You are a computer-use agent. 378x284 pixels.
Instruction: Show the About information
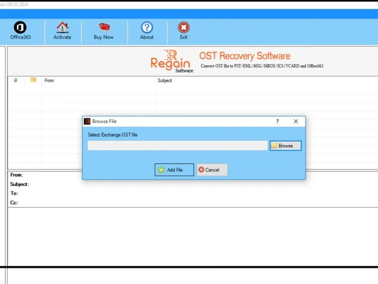click(x=147, y=30)
